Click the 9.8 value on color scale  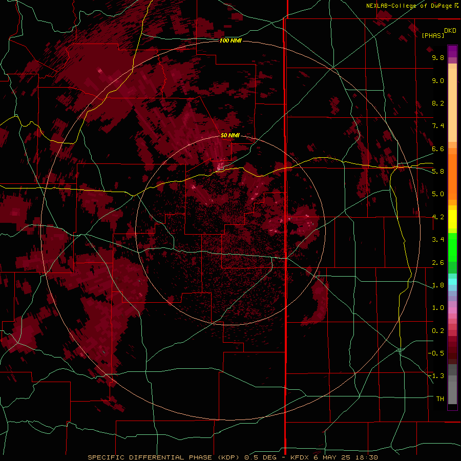pos(438,57)
